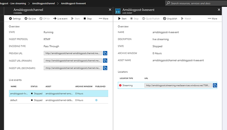This screenshot has height=130, width=227.
Task: Select the amsblogpost-liveevent row
Action: [58, 94]
